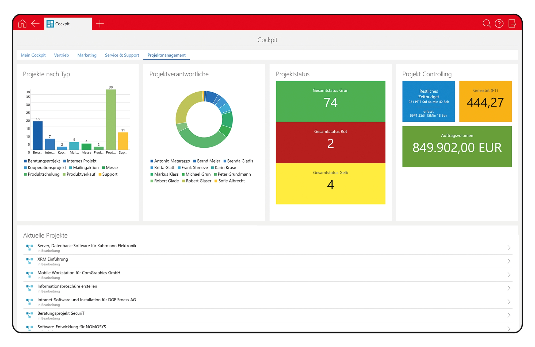Open Gesamtstatus Rot status tile
The width and height of the screenshot is (535, 347).
click(x=330, y=143)
